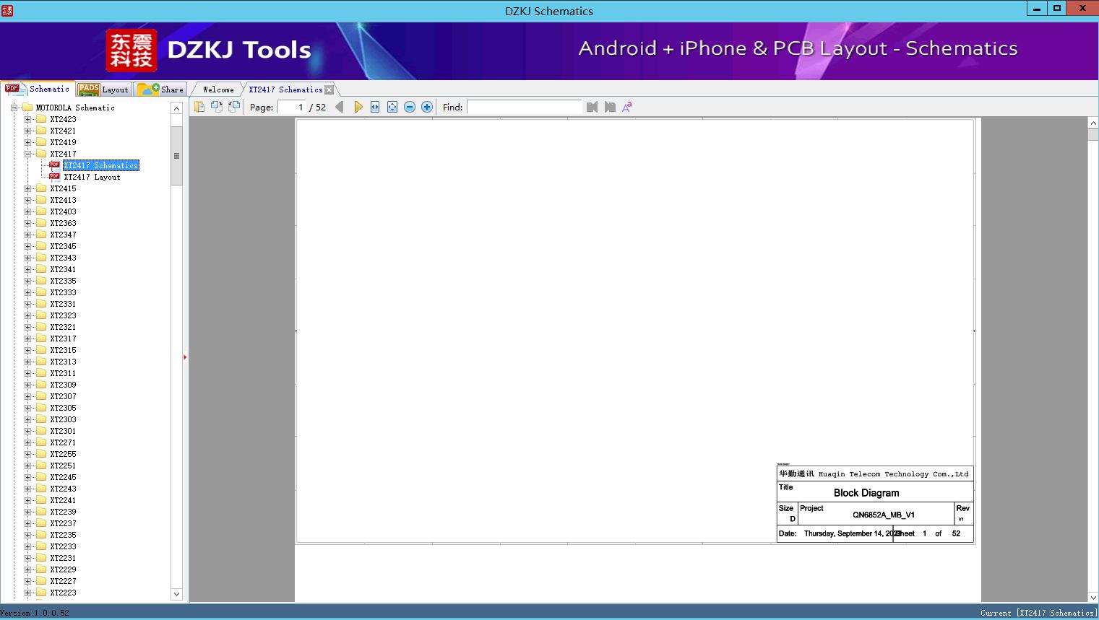Viewport: 1099px width, 620px height.
Task: Click the document viewer scroll down arrow
Action: 1093,597
